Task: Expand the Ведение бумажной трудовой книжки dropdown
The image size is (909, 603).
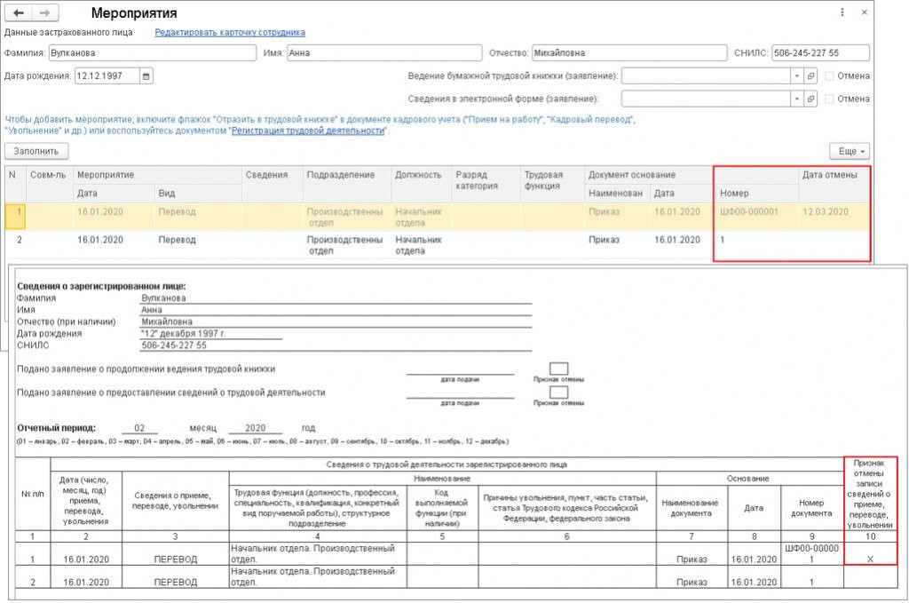Action: pyautogui.click(x=796, y=75)
